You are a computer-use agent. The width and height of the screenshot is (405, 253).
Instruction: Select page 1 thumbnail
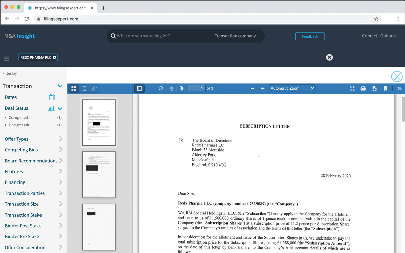pyautogui.click(x=99, y=122)
